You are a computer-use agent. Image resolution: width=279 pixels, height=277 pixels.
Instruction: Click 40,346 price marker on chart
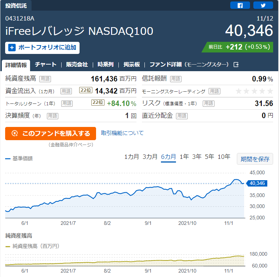coord(257,183)
